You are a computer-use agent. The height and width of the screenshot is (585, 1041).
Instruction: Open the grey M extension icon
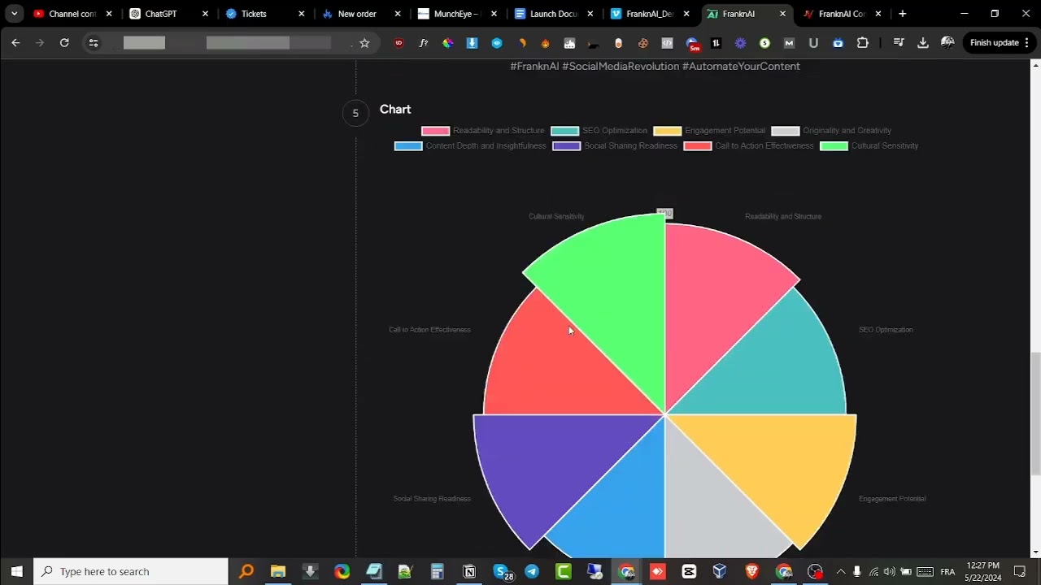coord(789,43)
